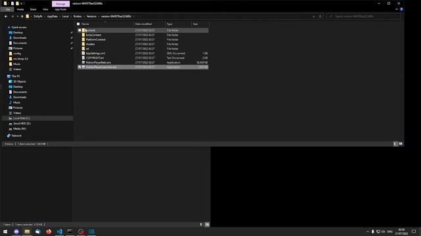Viewport: 421px width, 236px height.
Task: Open Downloads under Quick access
Action: pyautogui.click(x=20, y=38)
